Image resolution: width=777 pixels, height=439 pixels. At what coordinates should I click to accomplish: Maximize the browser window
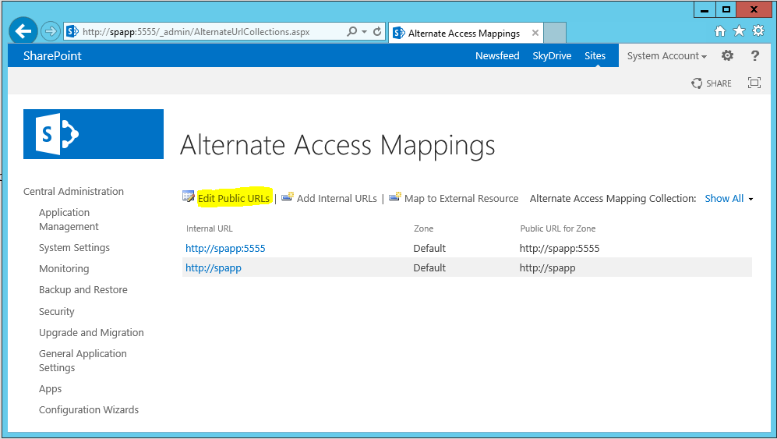726,9
